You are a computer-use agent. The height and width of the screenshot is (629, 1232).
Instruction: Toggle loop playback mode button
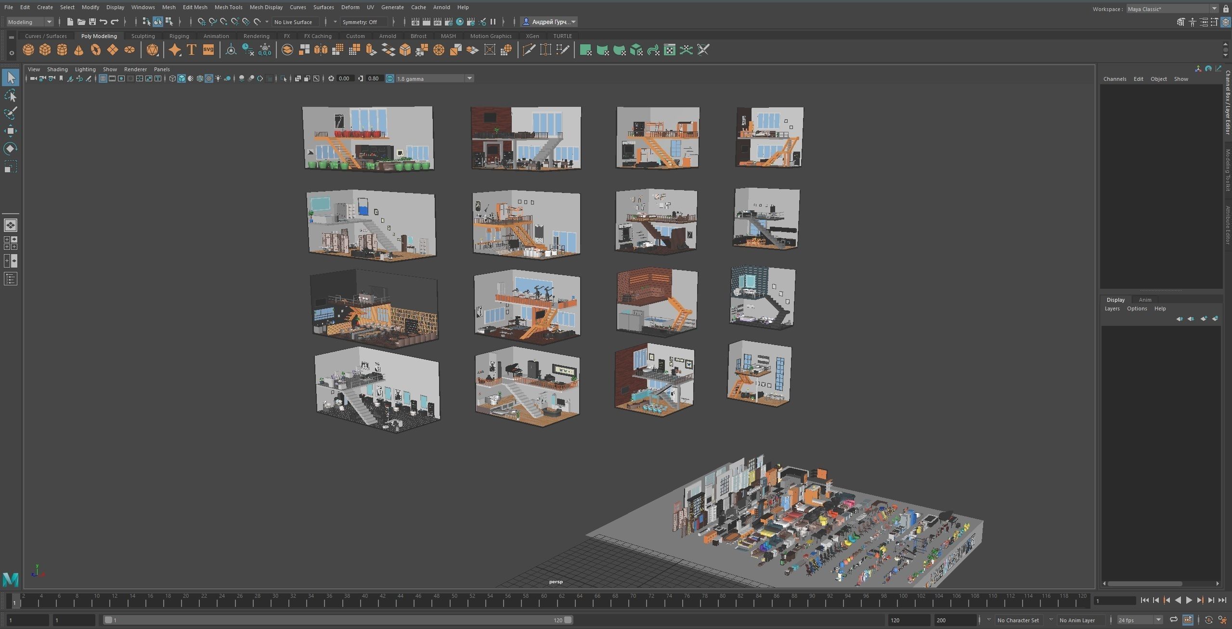point(1173,620)
